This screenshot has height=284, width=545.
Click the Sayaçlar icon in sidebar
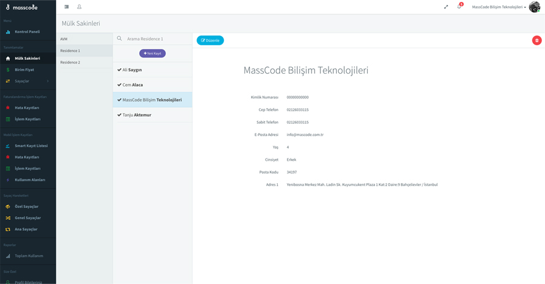[x=8, y=81]
